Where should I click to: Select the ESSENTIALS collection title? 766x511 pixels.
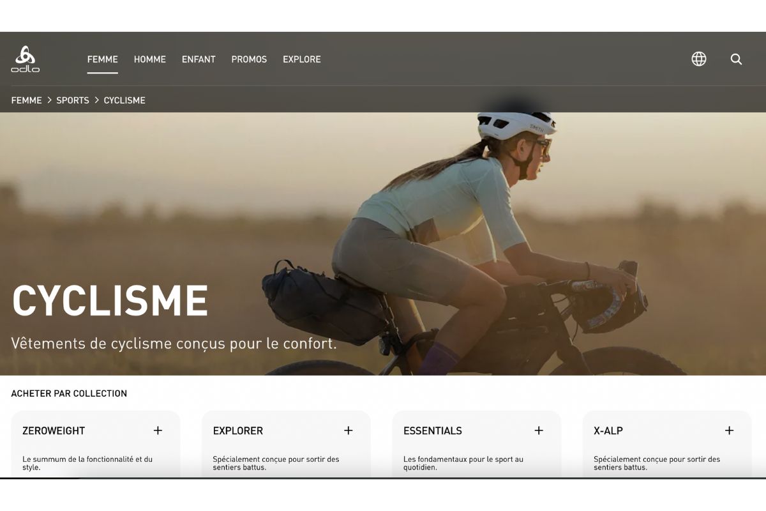point(433,431)
